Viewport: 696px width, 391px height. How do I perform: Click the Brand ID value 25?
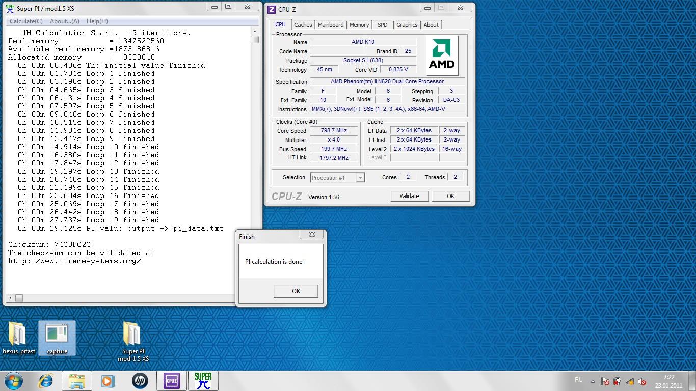(x=408, y=51)
